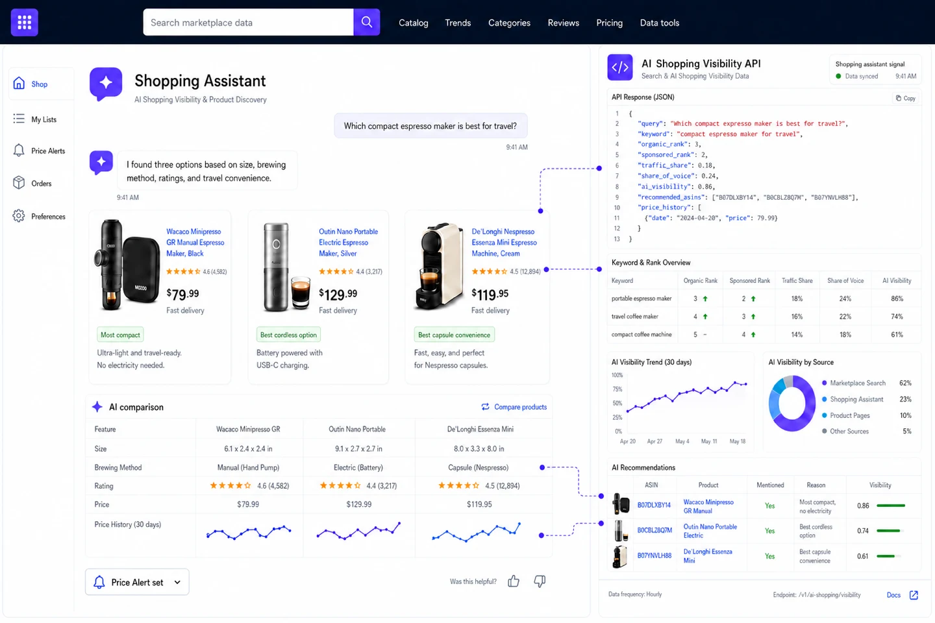Click the 0.74 visibility bar
This screenshot has width=935, height=623.
(x=888, y=531)
